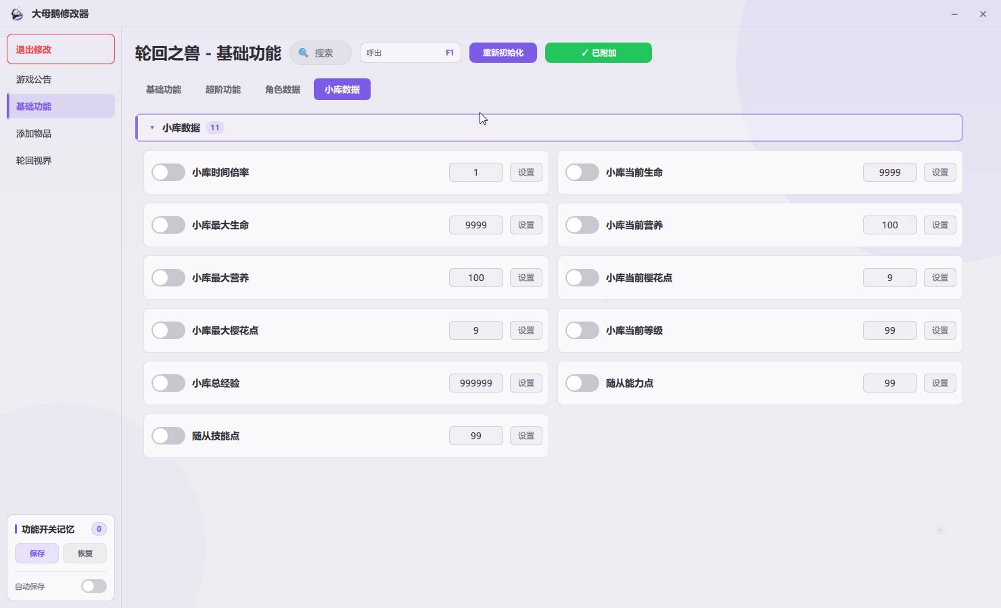The height and width of the screenshot is (608, 1001).
Task: Click the 重新初始化 button
Action: coord(503,53)
